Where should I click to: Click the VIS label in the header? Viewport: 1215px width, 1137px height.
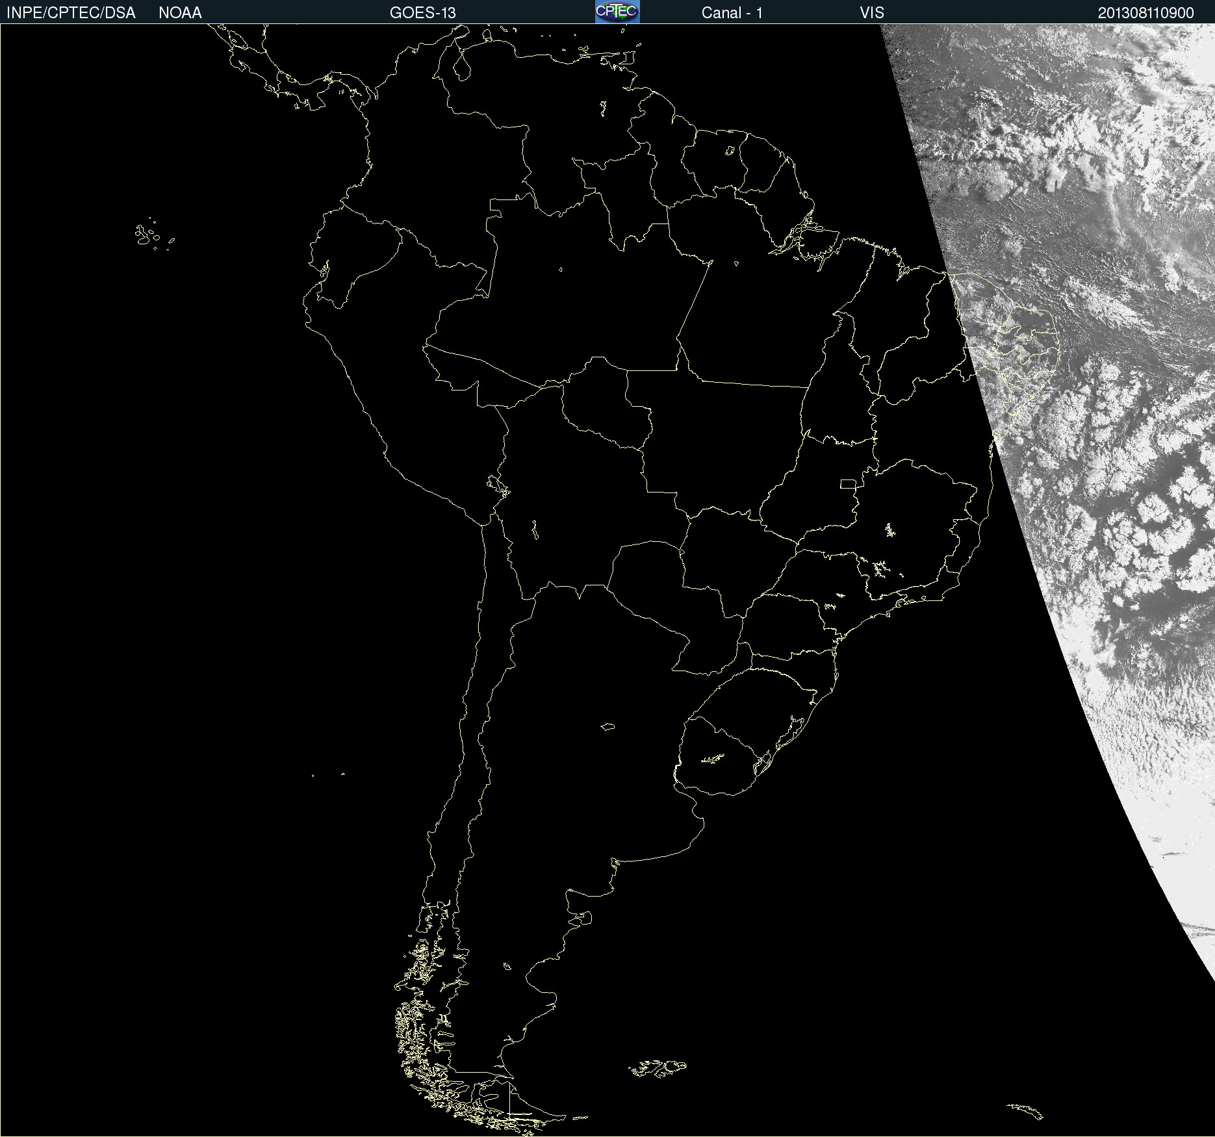(x=871, y=13)
